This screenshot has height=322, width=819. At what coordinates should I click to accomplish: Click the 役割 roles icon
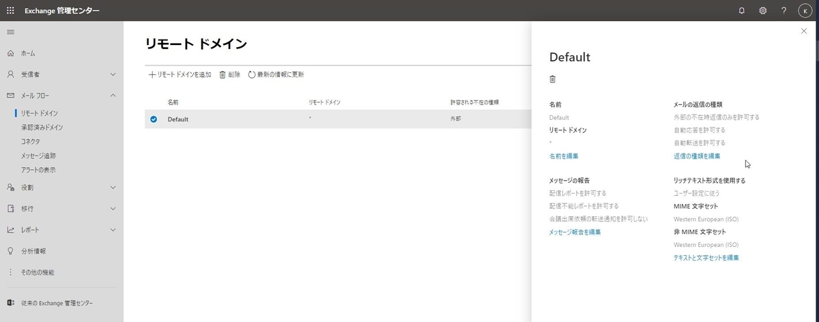10,187
